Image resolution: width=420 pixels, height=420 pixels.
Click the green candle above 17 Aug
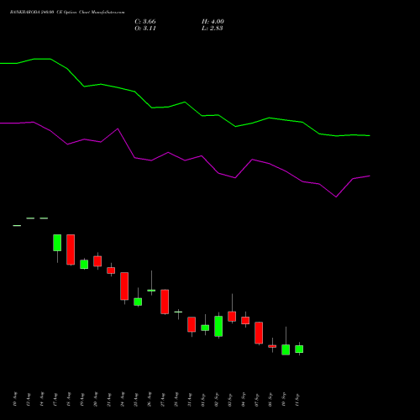(57, 243)
